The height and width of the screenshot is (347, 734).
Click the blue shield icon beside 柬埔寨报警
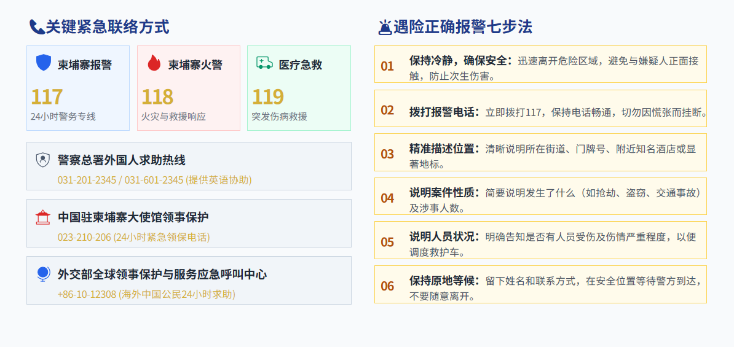[44, 63]
